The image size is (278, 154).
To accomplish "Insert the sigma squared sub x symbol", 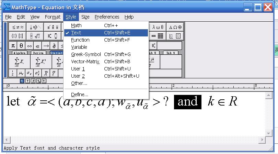I will click(37, 73).
